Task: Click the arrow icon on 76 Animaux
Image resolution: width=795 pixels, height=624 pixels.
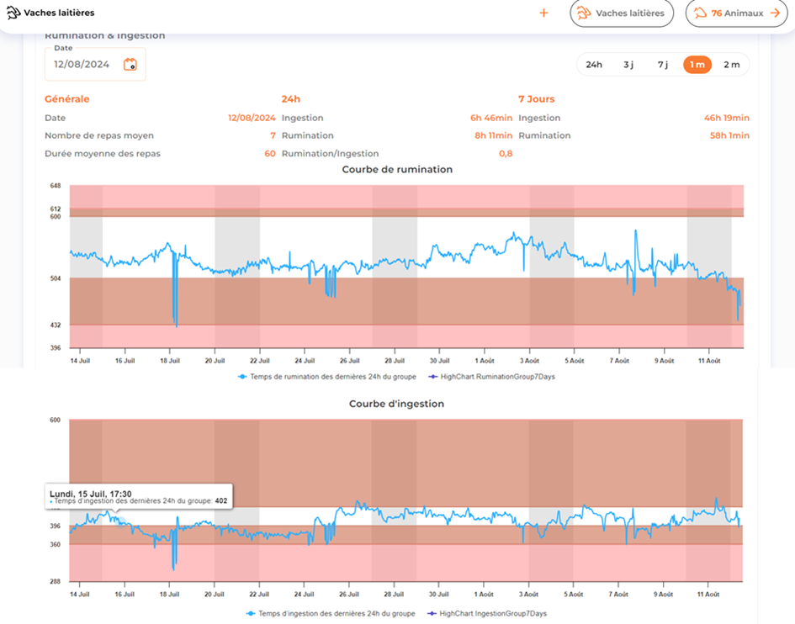Action: 775,13
